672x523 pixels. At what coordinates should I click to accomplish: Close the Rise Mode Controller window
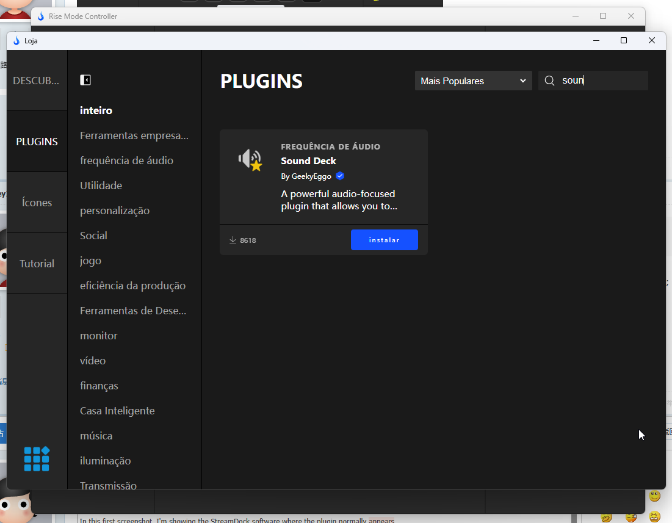click(x=631, y=16)
